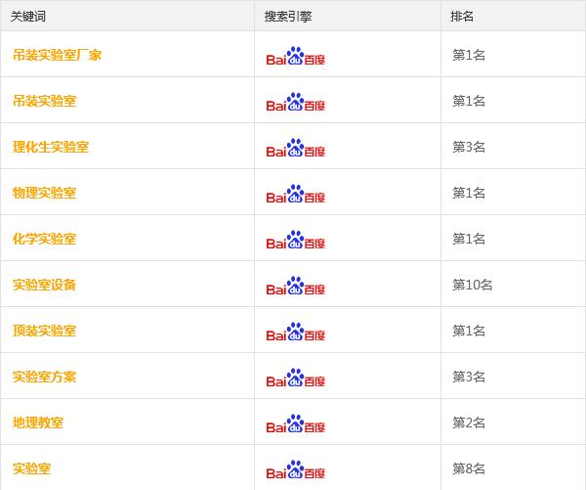Click Baidu logo in 顶装实验室 row
This screenshot has width=586, height=490.
296,332
